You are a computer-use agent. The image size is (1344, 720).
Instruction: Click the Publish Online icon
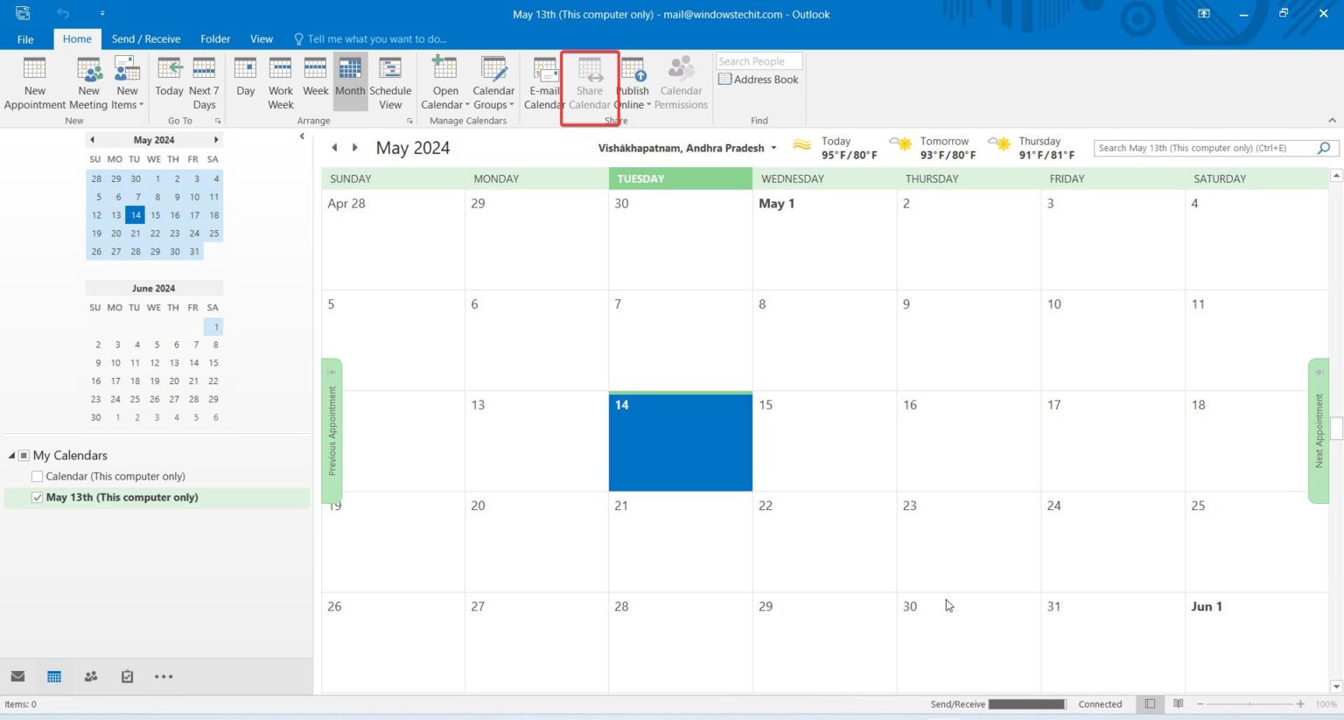[x=632, y=81]
